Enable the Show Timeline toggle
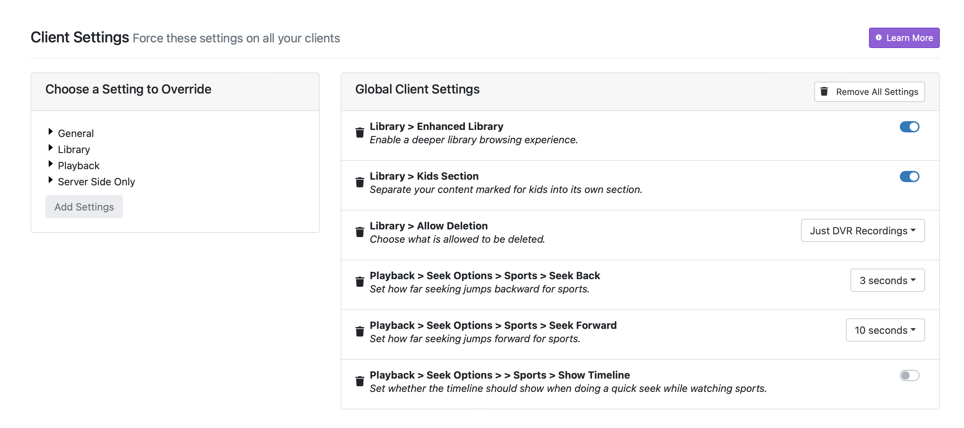Screen dimensions: 964x428 (x=909, y=375)
